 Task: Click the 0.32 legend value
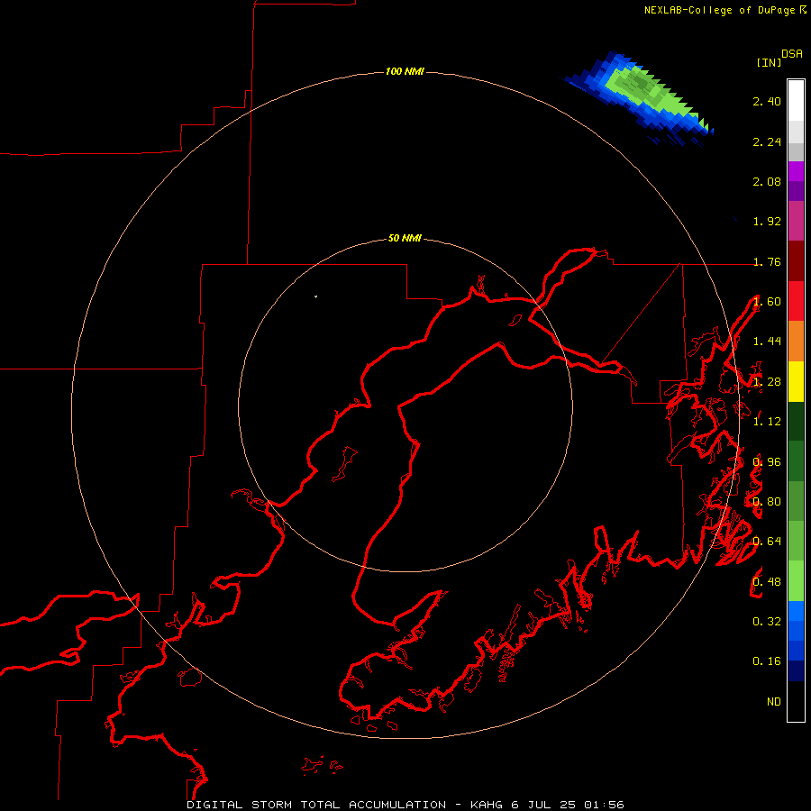coord(767,622)
